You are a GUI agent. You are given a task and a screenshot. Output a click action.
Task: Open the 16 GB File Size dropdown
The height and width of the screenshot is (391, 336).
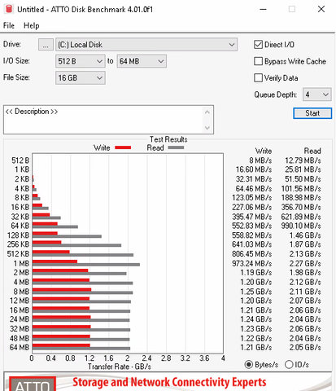tap(81, 78)
